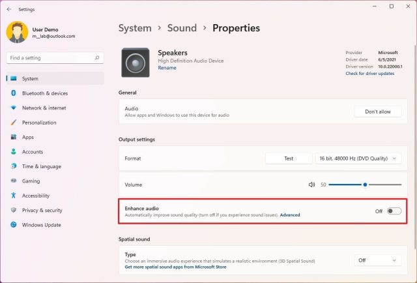The width and height of the screenshot is (417, 283).
Task: Click the page vertical scrollbar
Action: pyautogui.click(x=415, y=147)
